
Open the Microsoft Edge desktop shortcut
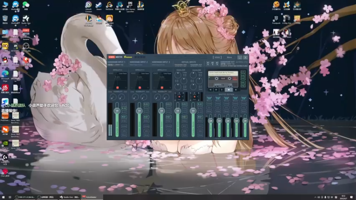tap(5, 76)
